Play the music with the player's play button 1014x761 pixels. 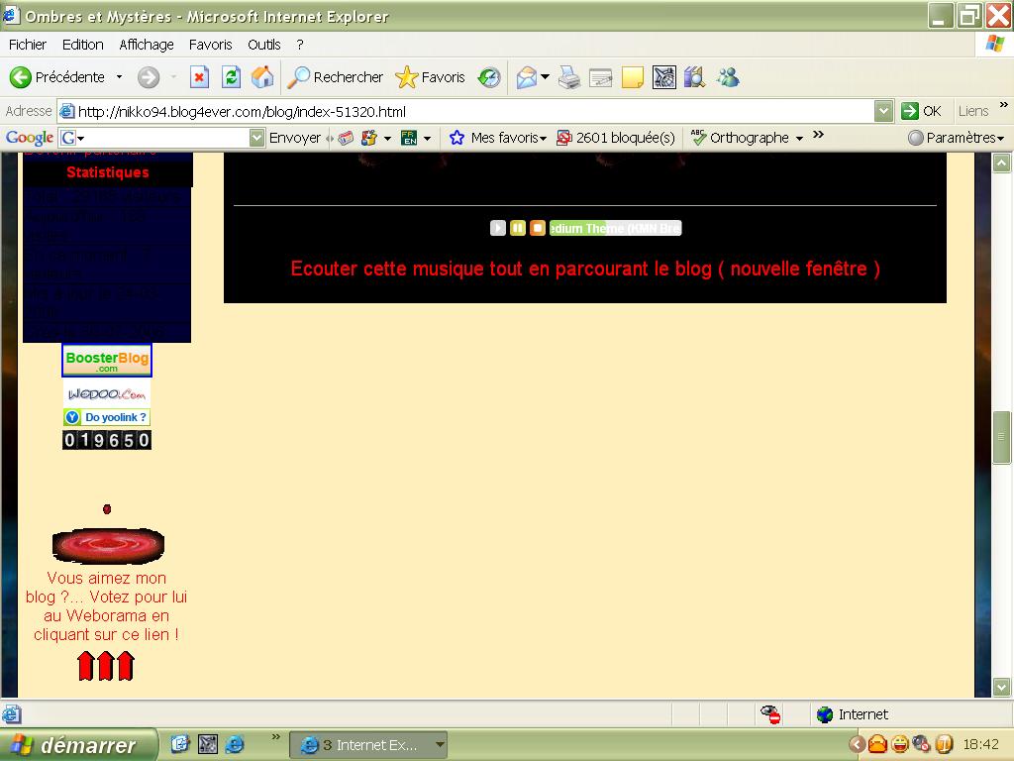[x=497, y=228]
